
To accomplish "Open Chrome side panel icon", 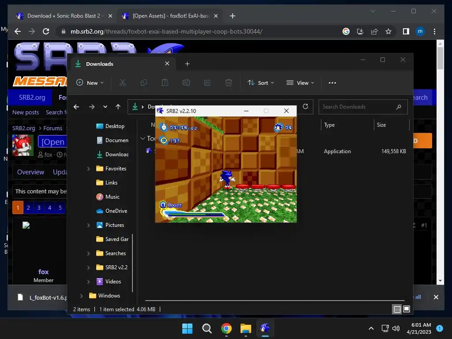I will (406, 31).
